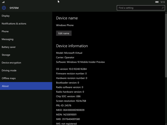
Task: Select the Phone settings item
Action: (26, 31)
